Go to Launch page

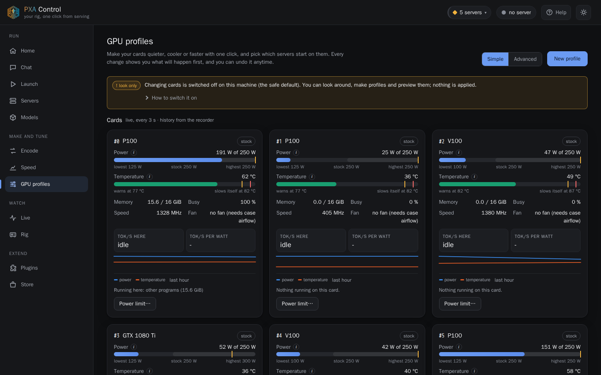coord(46,84)
